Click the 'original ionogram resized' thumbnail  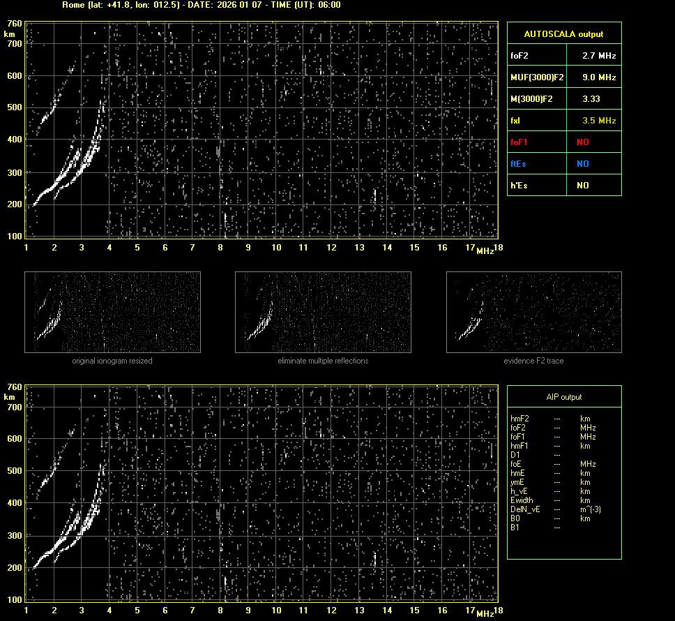click(112, 312)
